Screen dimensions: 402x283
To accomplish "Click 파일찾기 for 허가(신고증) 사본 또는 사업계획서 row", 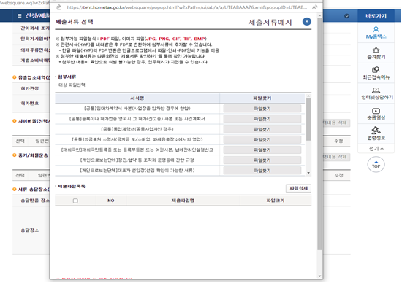I will pos(262,119).
